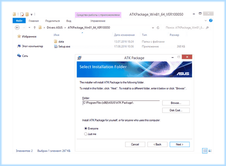
Task: Click Папка с файлами type cell
Action: click(153, 42)
